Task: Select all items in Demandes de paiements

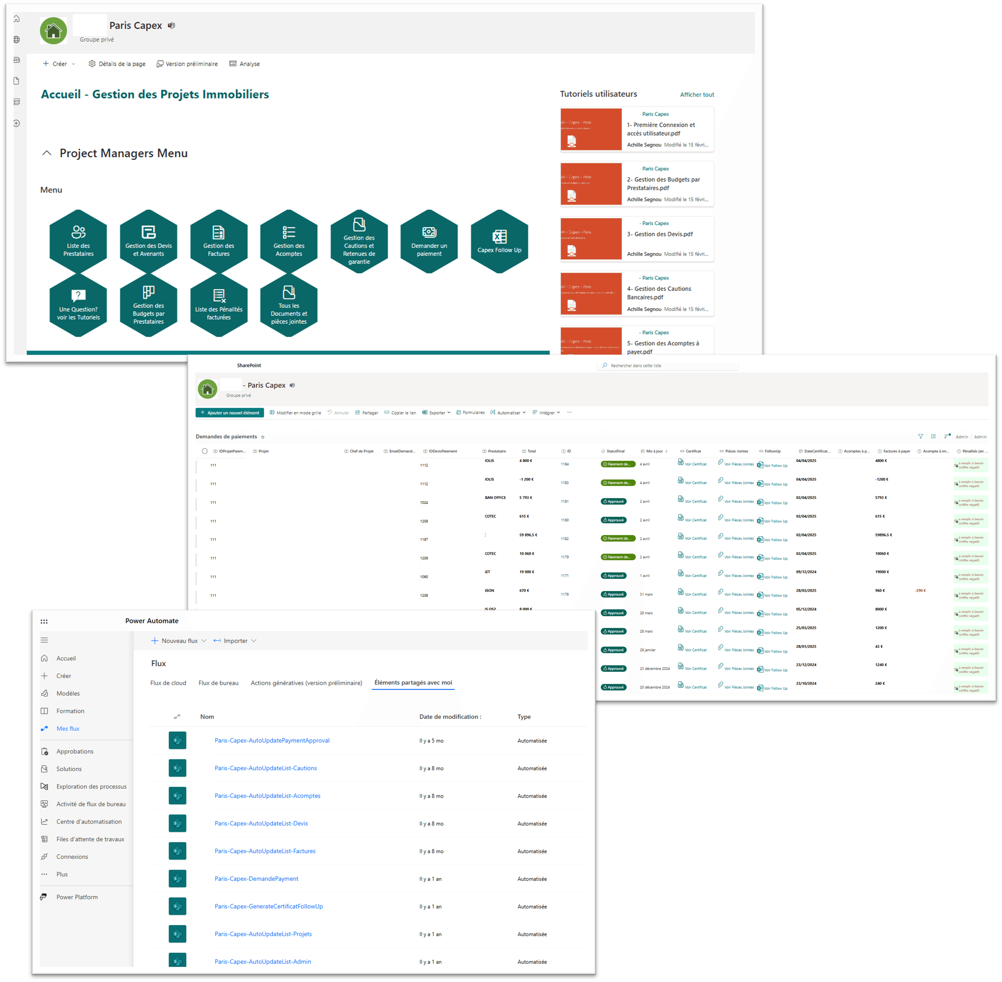Action: pyautogui.click(x=205, y=451)
